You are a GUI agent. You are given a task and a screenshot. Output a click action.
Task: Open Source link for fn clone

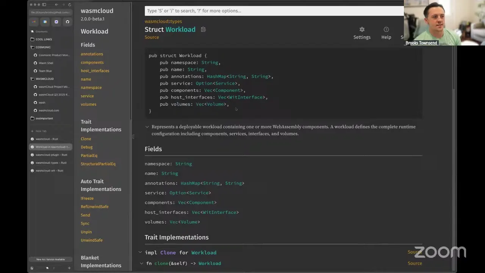(x=415, y=264)
